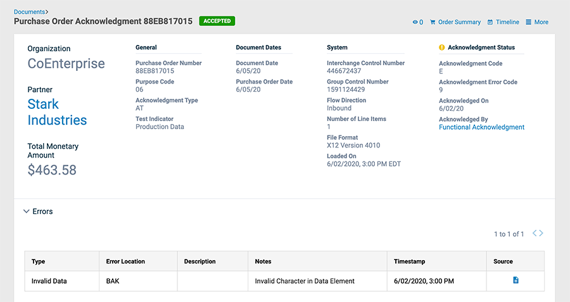Image resolution: width=570 pixels, height=302 pixels.
Task: Click the Timeline calendar icon
Action: (x=490, y=22)
